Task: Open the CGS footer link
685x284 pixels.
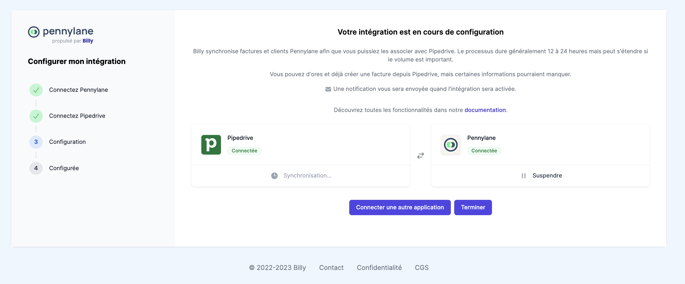Action: (422, 267)
